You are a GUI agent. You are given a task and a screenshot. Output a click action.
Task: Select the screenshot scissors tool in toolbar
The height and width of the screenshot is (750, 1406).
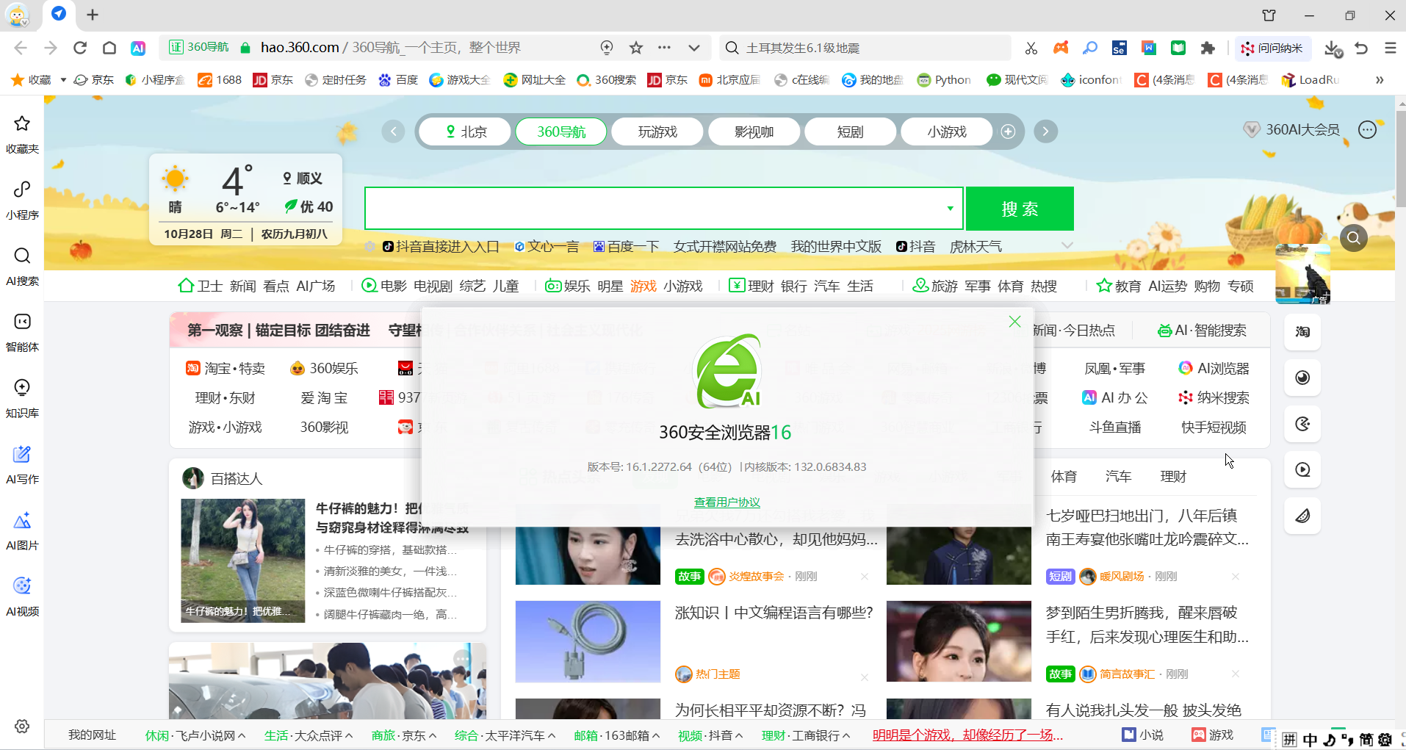pyautogui.click(x=1031, y=47)
